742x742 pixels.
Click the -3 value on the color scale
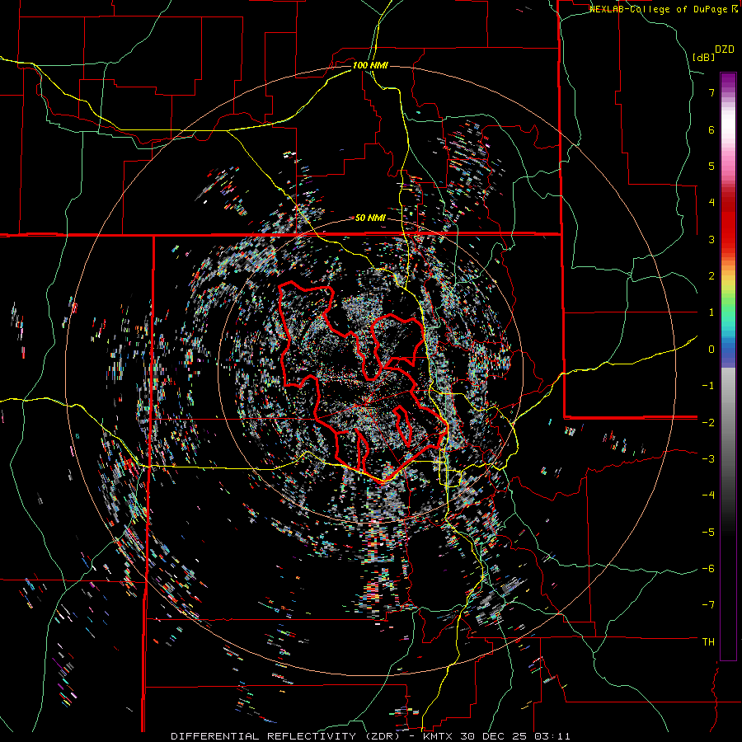(x=708, y=459)
